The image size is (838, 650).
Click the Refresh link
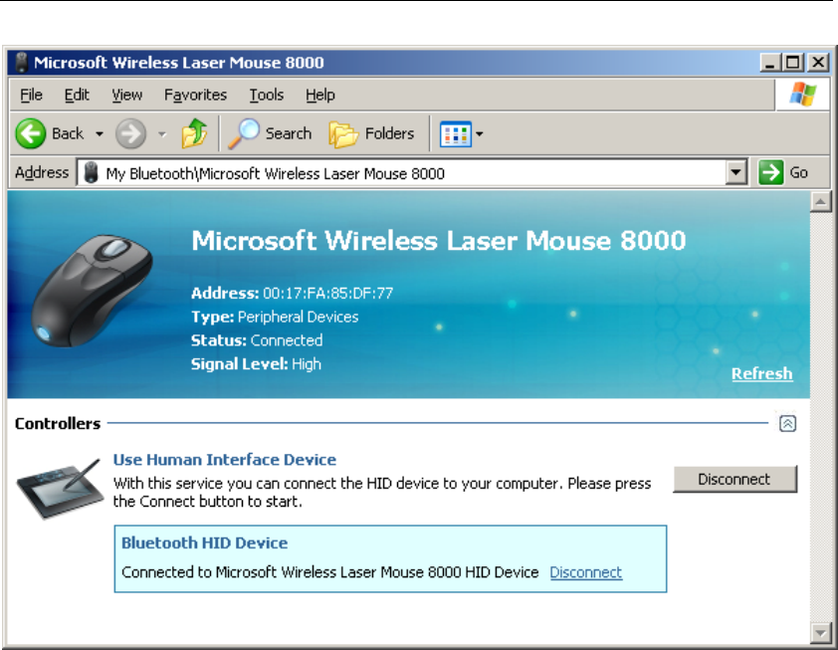coord(761,373)
